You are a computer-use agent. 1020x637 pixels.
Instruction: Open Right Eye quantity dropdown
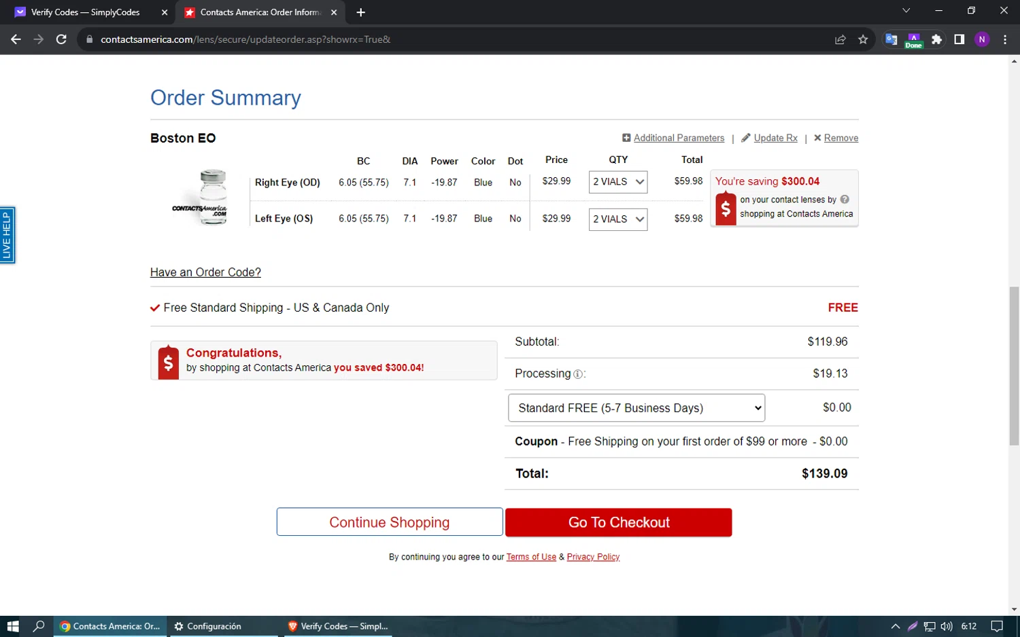[x=618, y=182]
